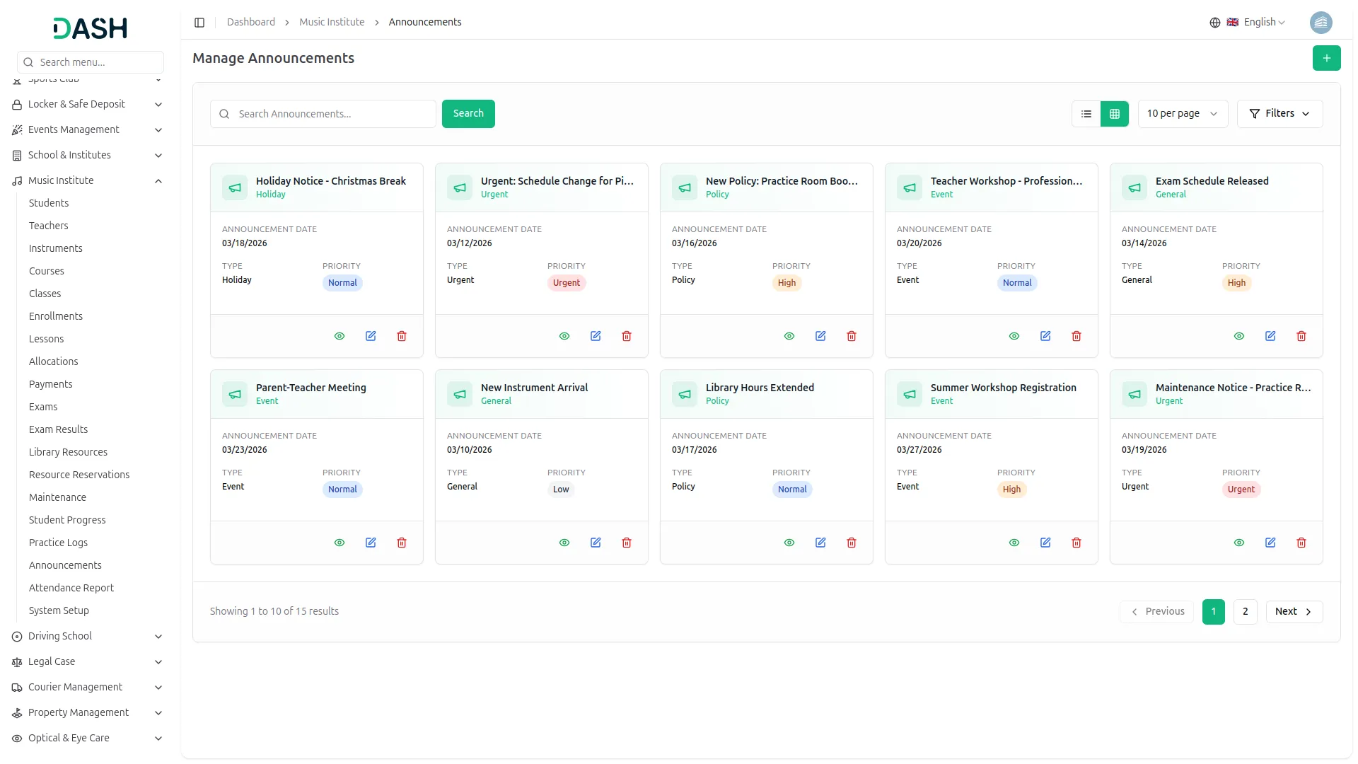Image resolution: width=1358 pixels, height=764 pixels.
Task: Switch to grid view layout
Action: pyautogui.click(x=1115, y=114)
